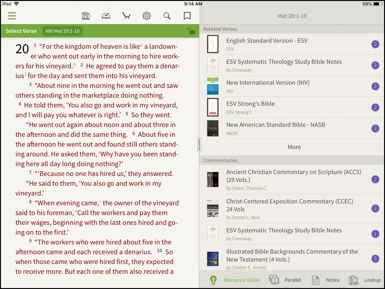
Task: Switch to the Notes tab
Action: coord(332,280)
